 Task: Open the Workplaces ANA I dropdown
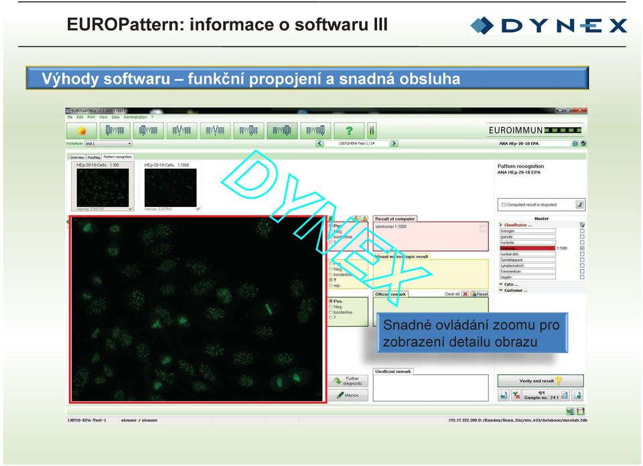pyautogui.click(x=109, y=143)
